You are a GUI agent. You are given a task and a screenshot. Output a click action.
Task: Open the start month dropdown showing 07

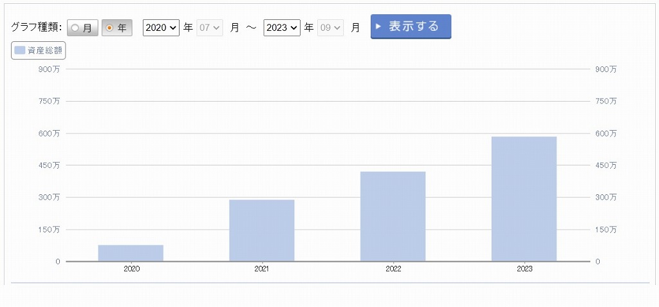click(x=210, y=28)
